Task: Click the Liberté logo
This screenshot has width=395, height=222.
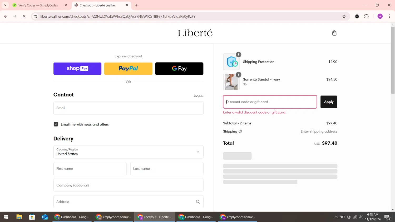Action: tap(195, 33)
